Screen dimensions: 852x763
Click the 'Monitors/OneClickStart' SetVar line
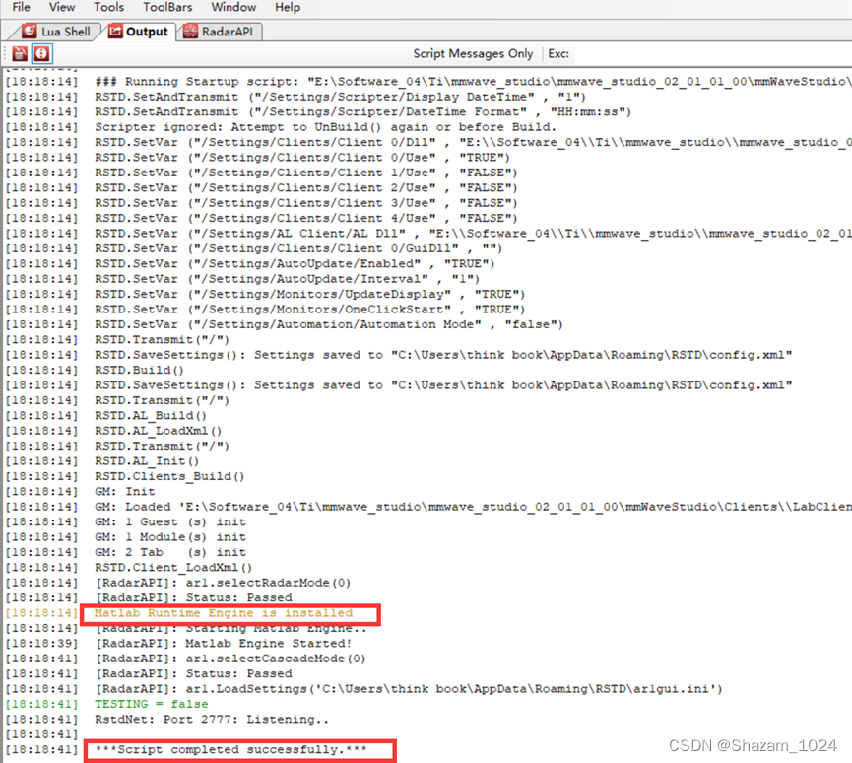310,310
